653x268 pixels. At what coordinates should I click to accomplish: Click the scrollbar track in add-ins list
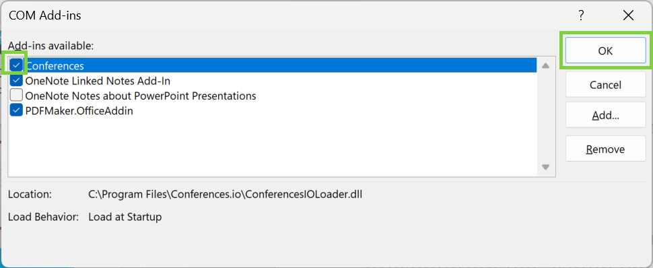(545, 116)
